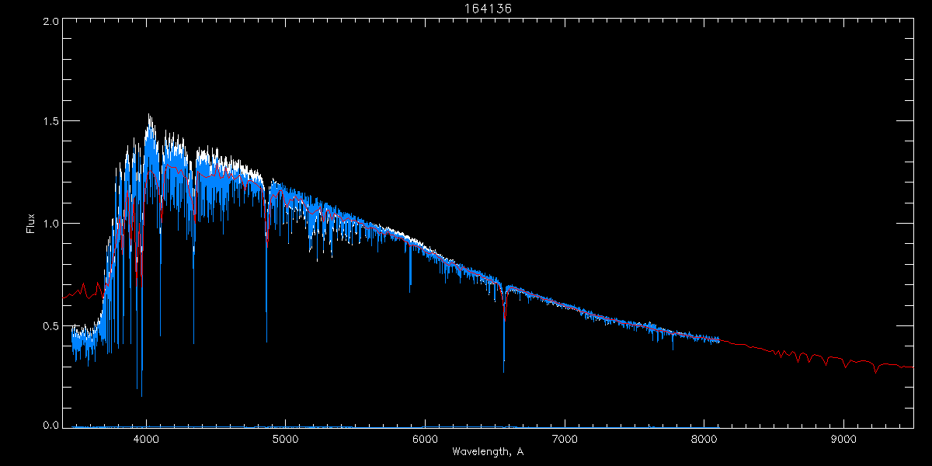
Task: Click the red curve segment left of 3600
Action: pos(82,290)
